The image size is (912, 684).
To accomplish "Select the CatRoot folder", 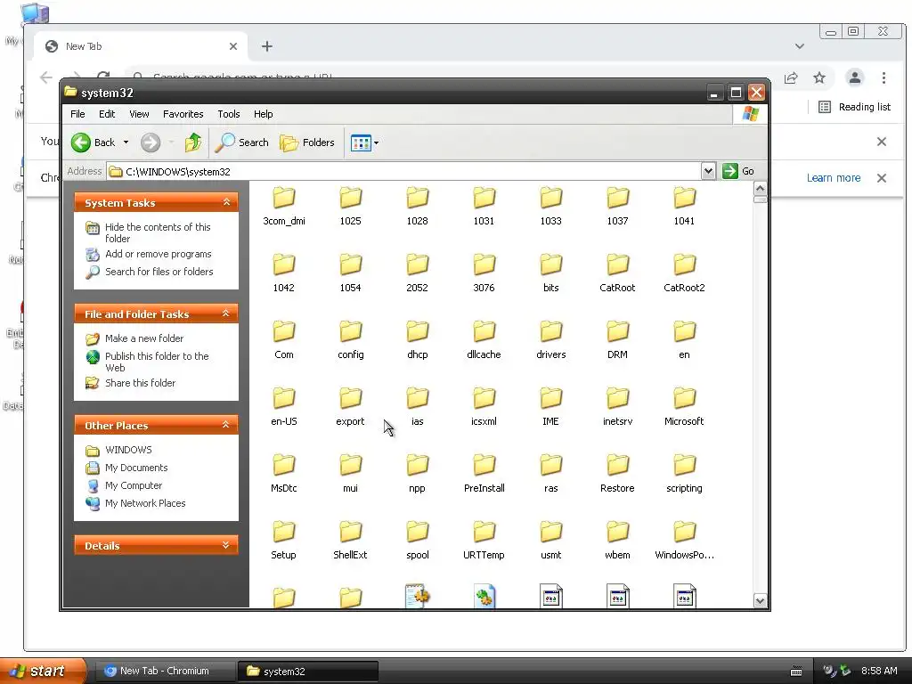I will coord(618,273).
